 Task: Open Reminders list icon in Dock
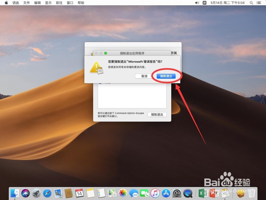click(101, 193)
